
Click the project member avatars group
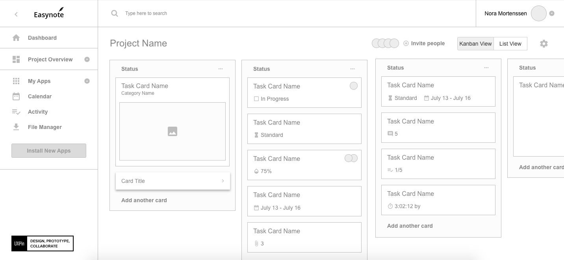point(386,43)
